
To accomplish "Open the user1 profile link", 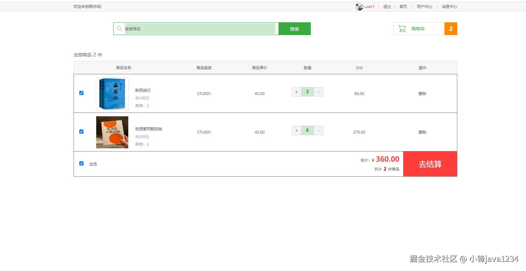I will [369, 7].
